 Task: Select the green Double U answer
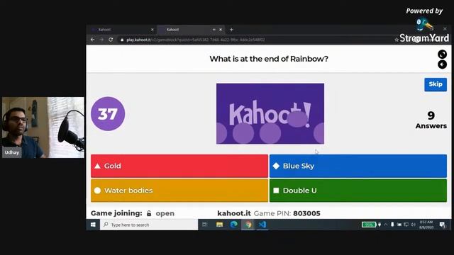[x=358, y=191]
